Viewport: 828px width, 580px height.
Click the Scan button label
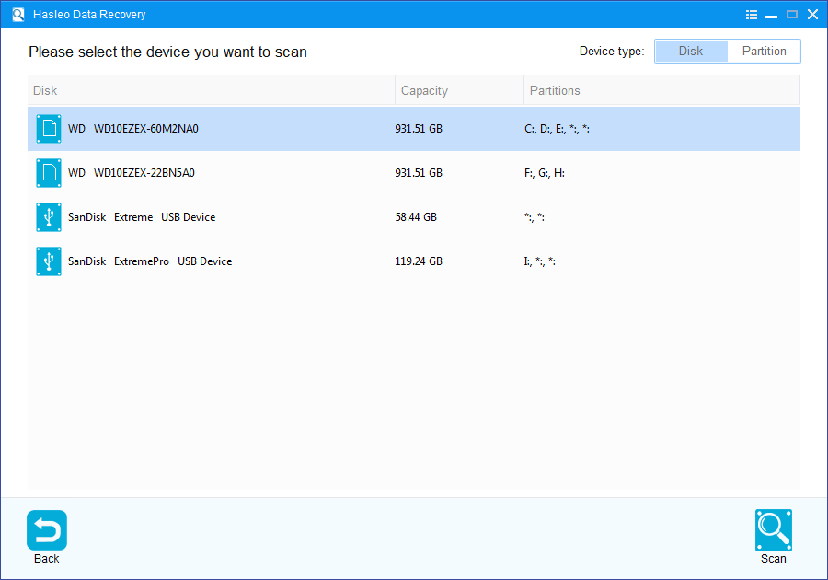773,558
